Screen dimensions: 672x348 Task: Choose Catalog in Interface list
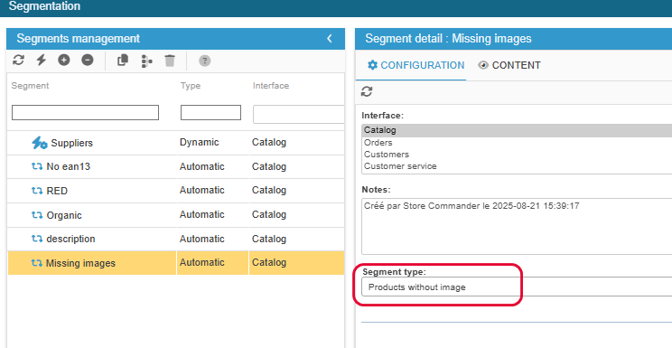517,130
